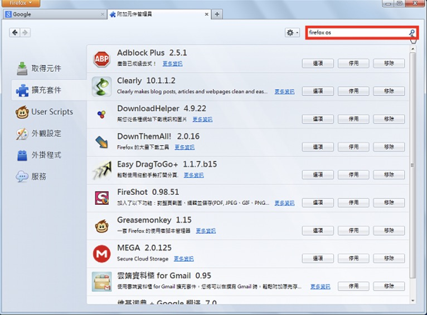This screenshot has width=427, height=315.
Task: Disable DownThemAll! with 停用 button
Action: [353, 147]
